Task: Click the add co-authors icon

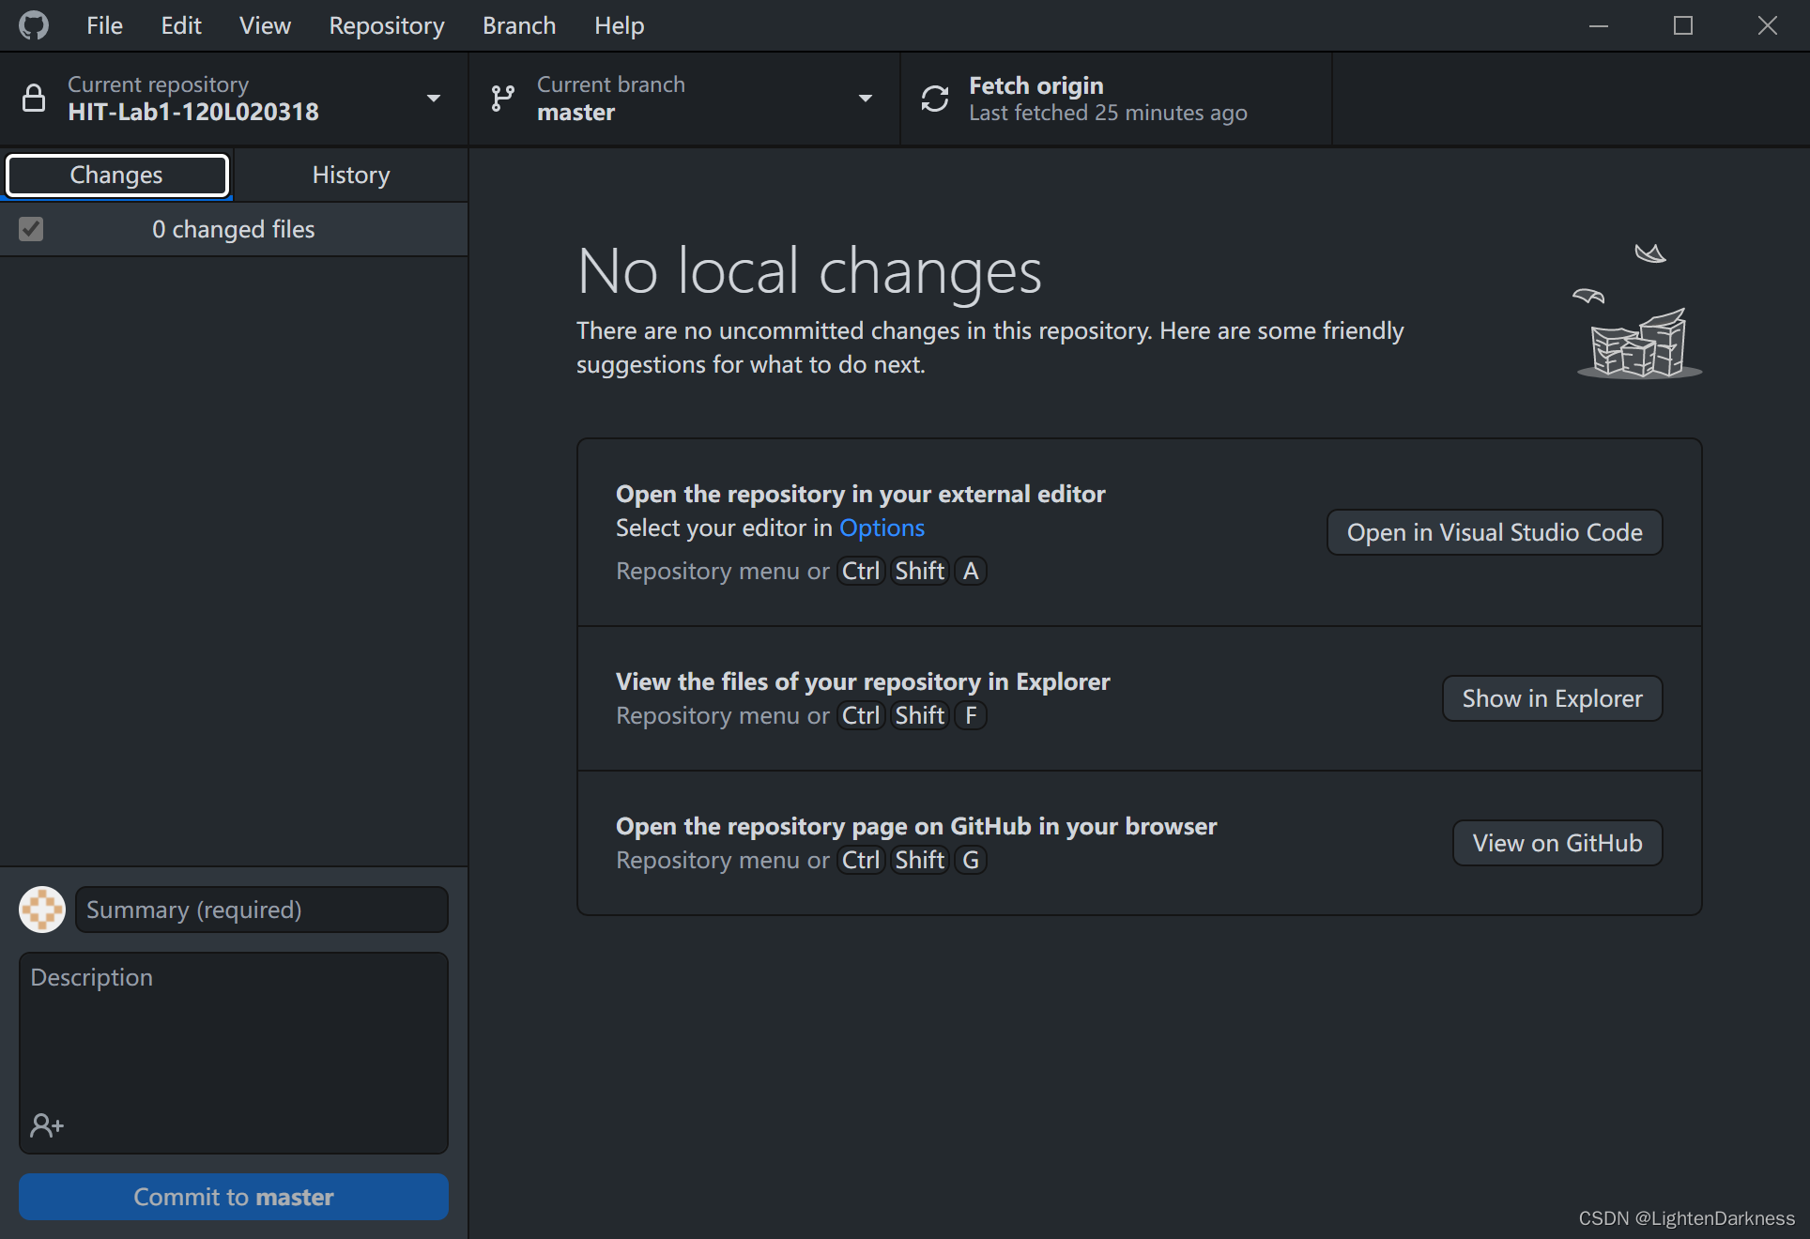Action: 47,1124
